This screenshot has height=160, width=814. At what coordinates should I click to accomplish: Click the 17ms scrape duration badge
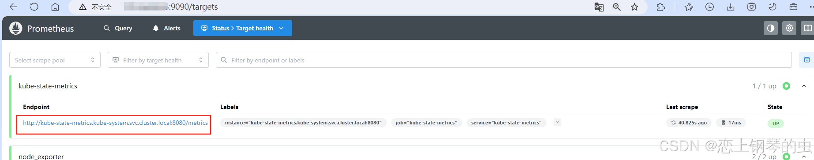(731, 123)
